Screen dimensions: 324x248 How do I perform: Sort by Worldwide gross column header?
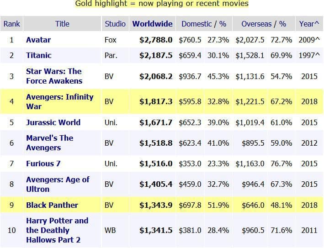tap(153, 24)
